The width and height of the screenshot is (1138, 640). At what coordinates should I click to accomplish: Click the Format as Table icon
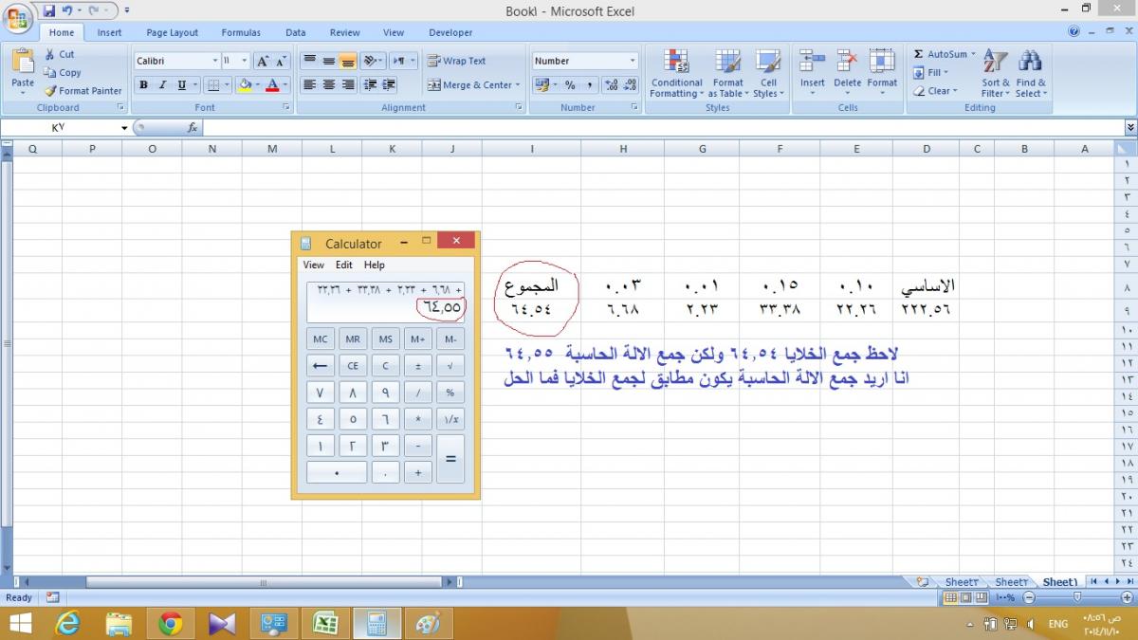click(x=728, y=62)
